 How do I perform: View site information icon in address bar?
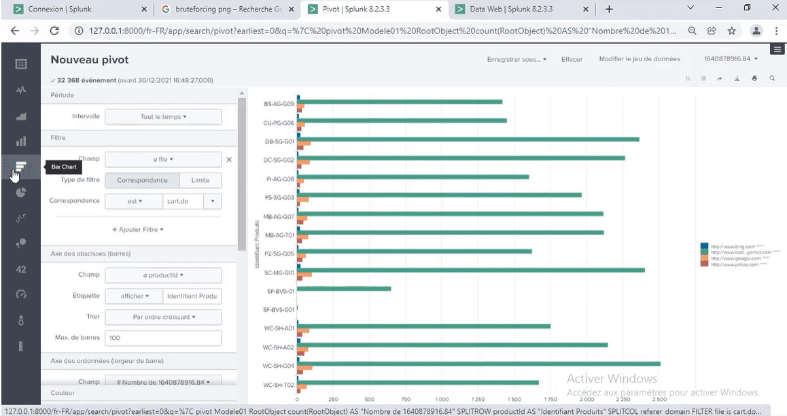(79, 31)
